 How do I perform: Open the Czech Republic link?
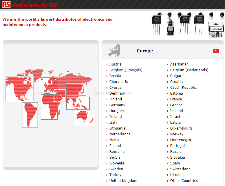(183, 88)
